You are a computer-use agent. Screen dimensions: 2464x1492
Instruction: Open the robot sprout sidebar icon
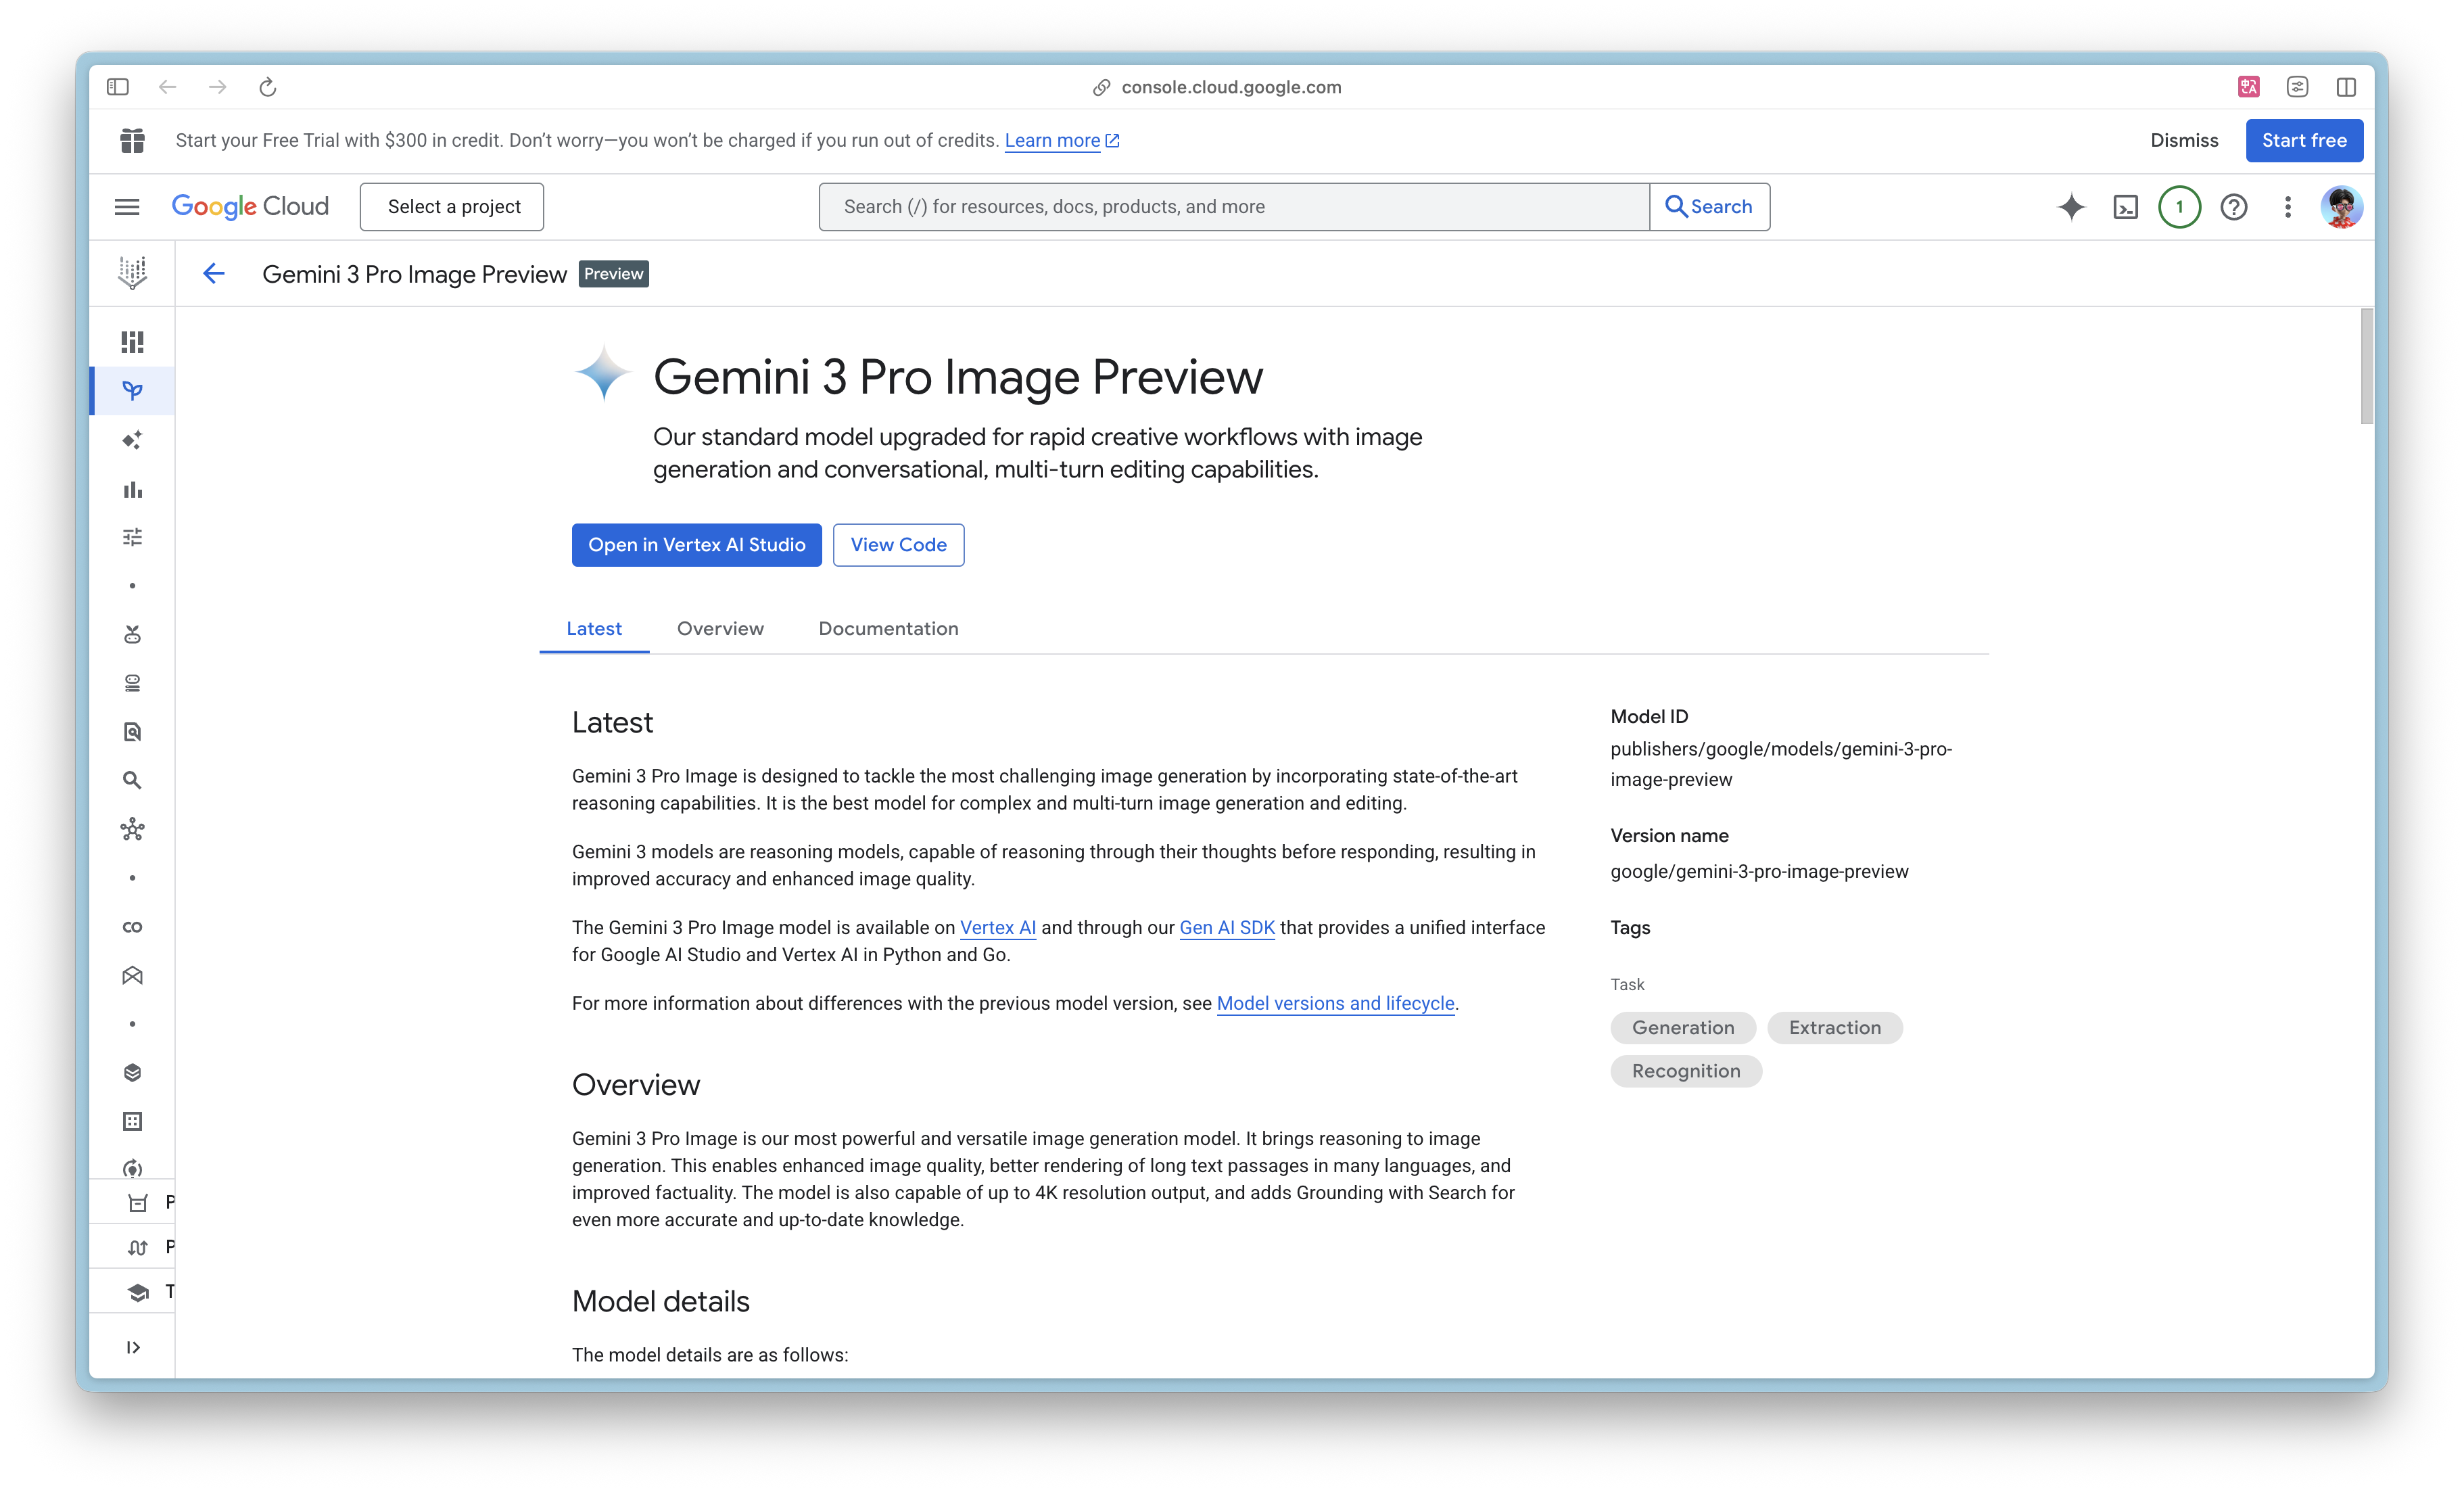pyautogui.click(x=132, y=635)
